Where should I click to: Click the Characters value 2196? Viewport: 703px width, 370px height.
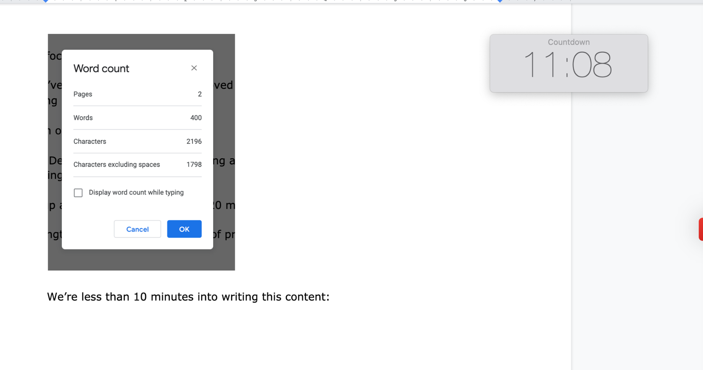click(x=194, y=141)
